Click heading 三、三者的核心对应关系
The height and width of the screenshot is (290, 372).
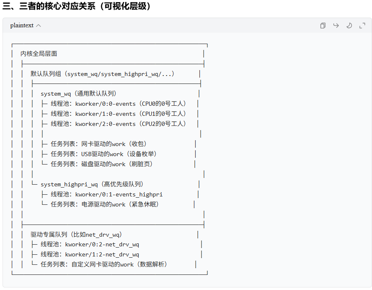[x=77, y=6]
